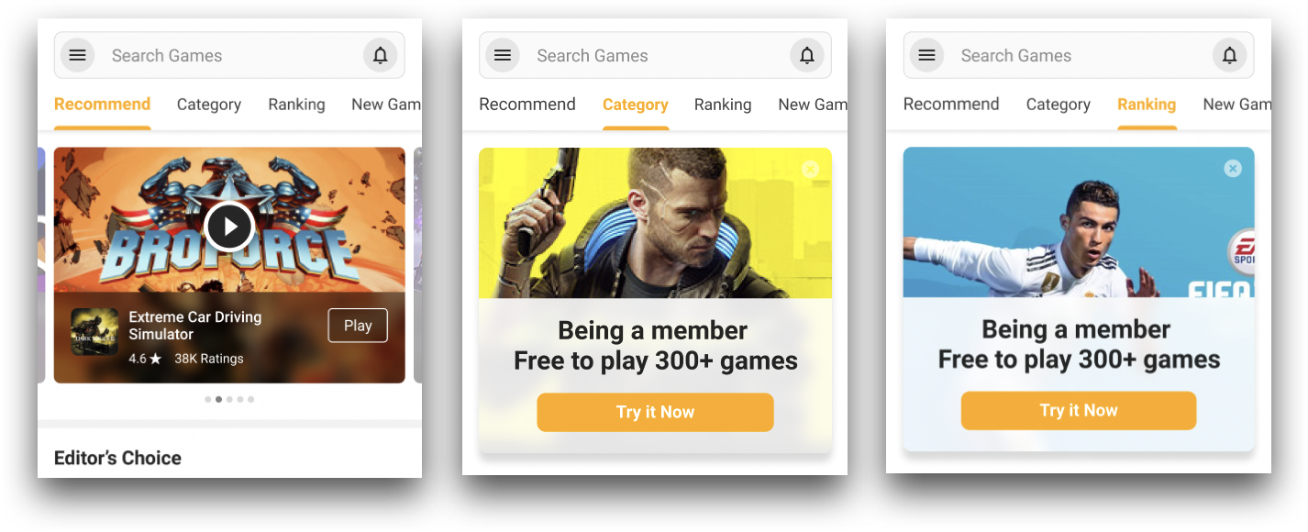Select Recommend tab in the Ranking screen
Viewport: 1308px width, 532px height.
tap(951, 105)
